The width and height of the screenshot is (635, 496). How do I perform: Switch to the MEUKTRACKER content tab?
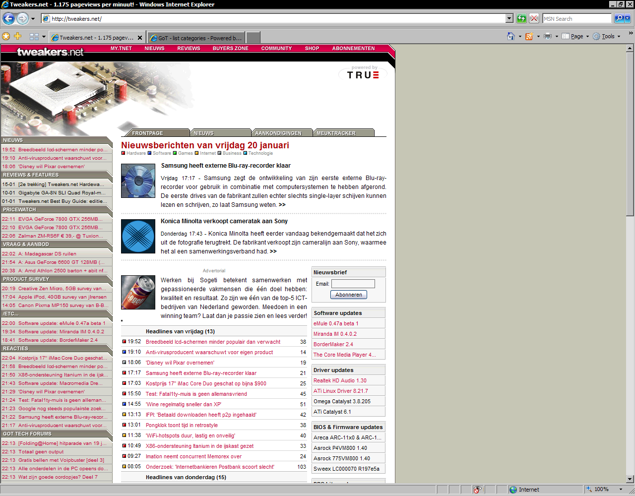coord(344,133)
